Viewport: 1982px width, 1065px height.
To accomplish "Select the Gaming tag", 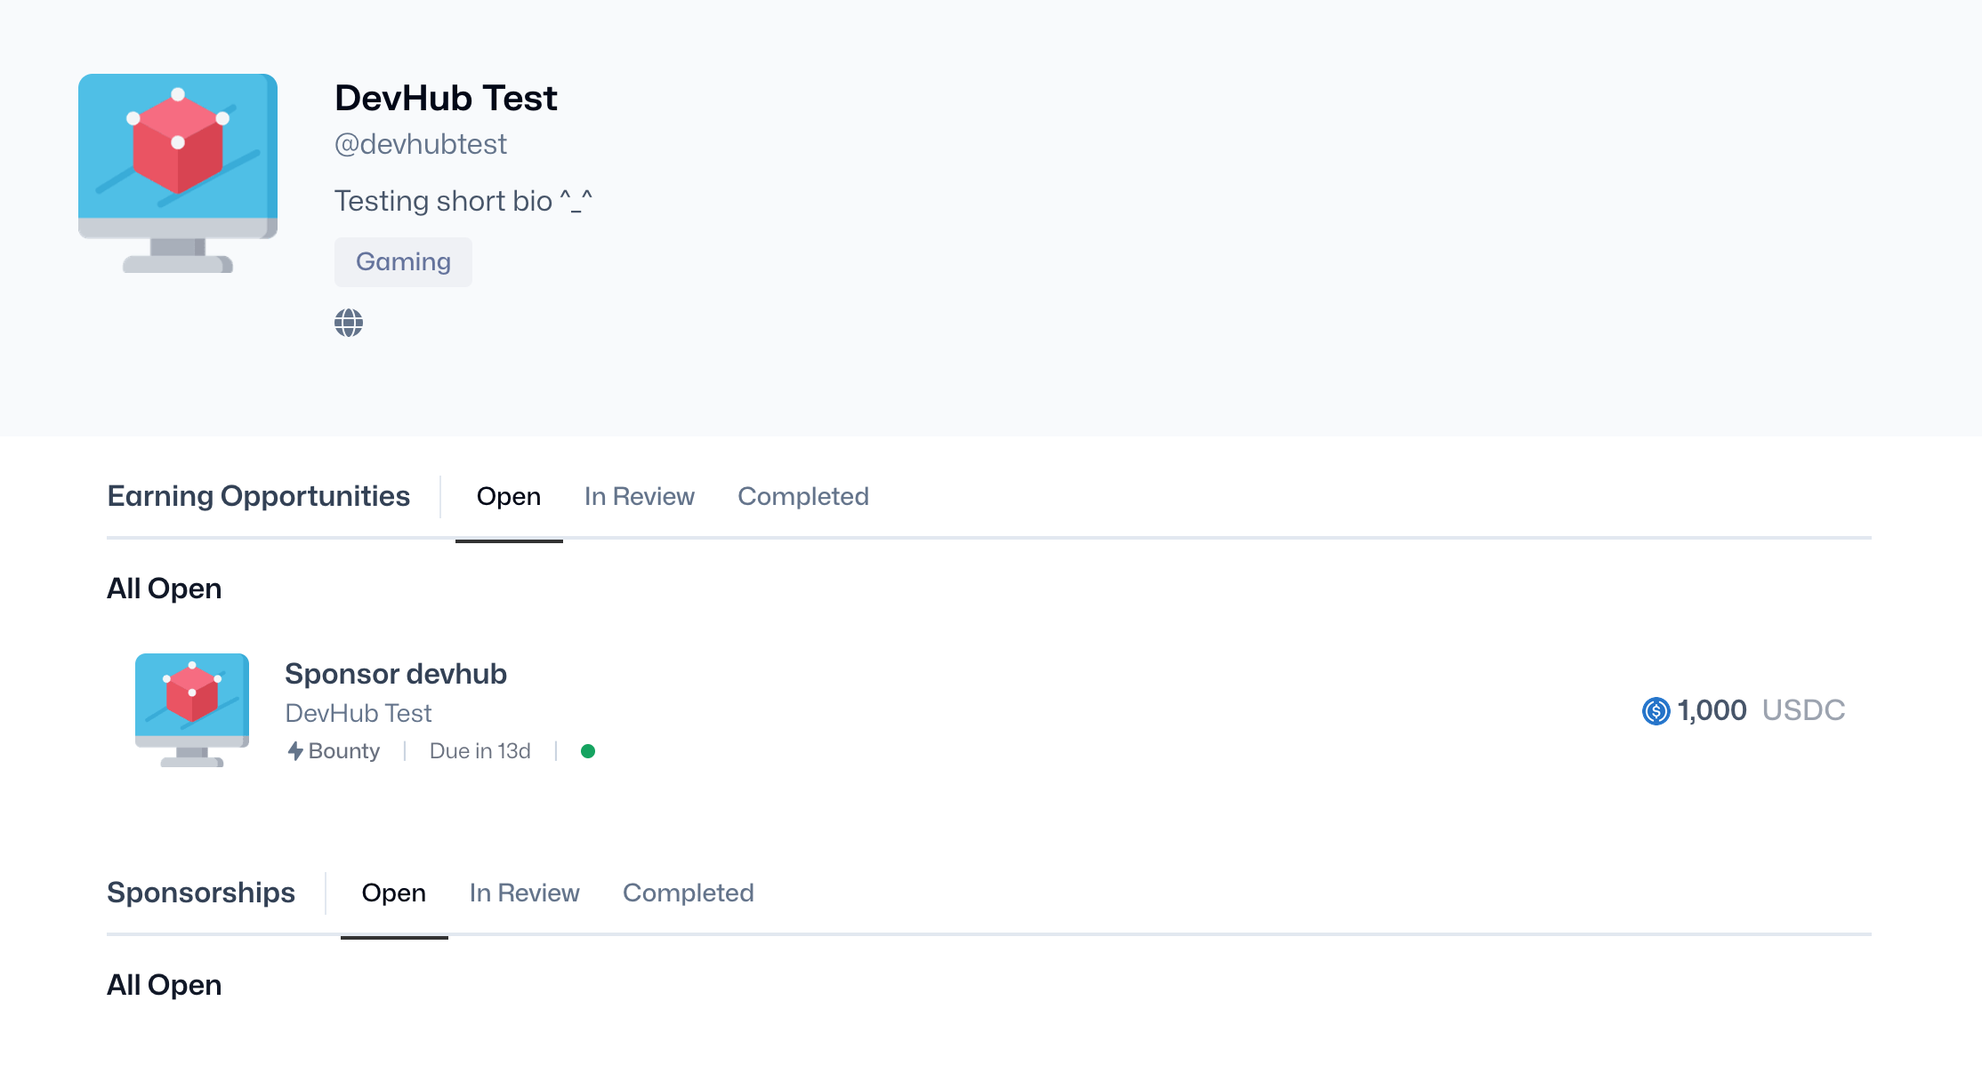I will pyautogui.click(x=403, y=262).
